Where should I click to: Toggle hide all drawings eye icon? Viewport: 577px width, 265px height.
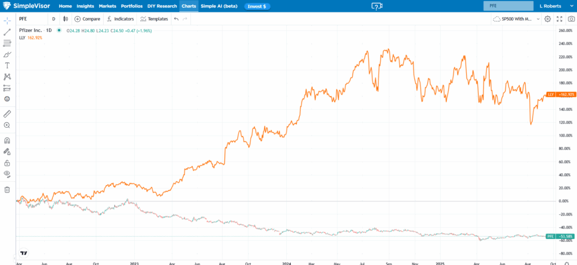7,173
